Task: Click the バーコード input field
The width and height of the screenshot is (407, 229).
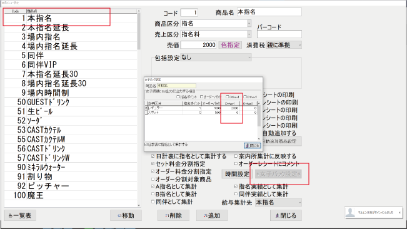Action: 279,34
